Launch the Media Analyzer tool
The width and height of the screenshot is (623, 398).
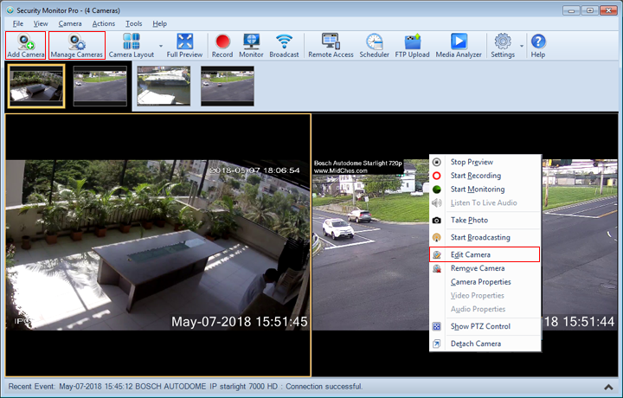point(459,45)
